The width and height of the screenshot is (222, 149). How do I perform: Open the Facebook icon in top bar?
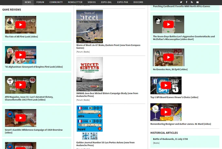(186, 2)
